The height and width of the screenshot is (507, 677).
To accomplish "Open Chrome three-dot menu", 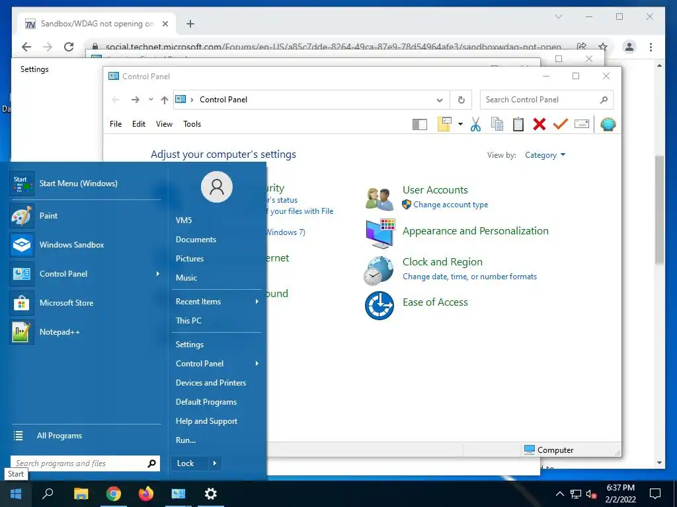I will 651,47.
